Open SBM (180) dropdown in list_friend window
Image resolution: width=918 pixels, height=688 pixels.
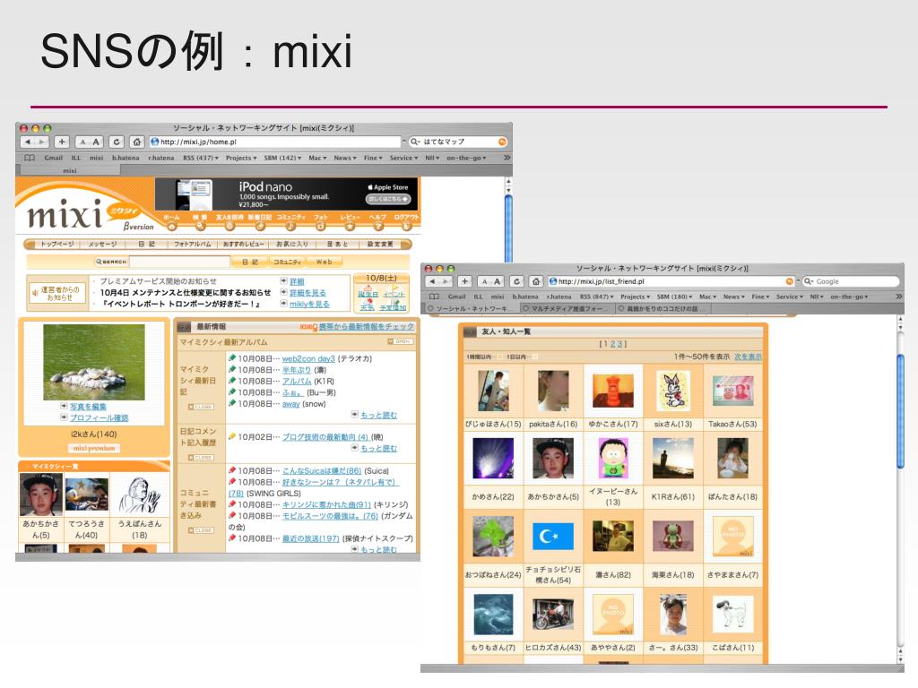674,297
